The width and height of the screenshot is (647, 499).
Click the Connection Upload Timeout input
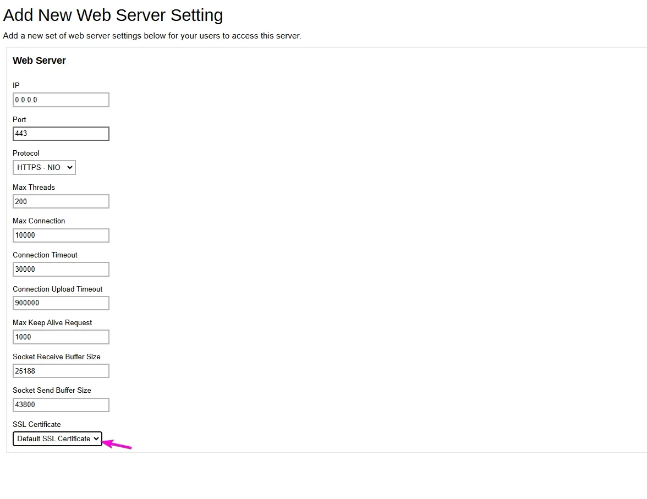point(61,303)
